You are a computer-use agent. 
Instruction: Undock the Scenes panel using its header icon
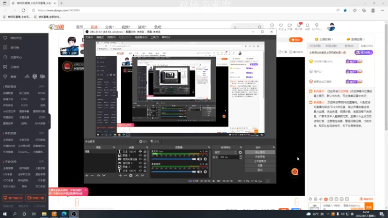114,148
